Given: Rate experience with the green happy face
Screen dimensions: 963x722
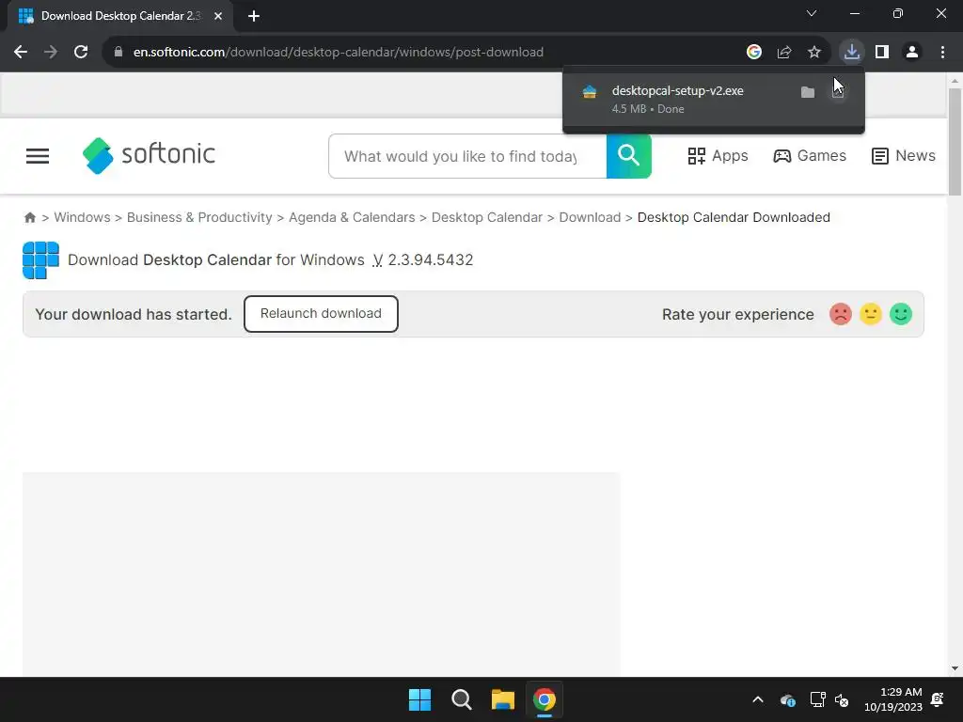Looking at the screenshot, I should pyautogui.click(x=901, y=314).
